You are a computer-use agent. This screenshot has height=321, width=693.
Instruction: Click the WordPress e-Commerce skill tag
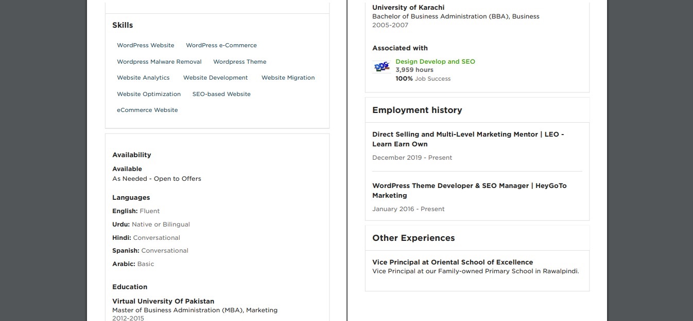coord(221,45)
